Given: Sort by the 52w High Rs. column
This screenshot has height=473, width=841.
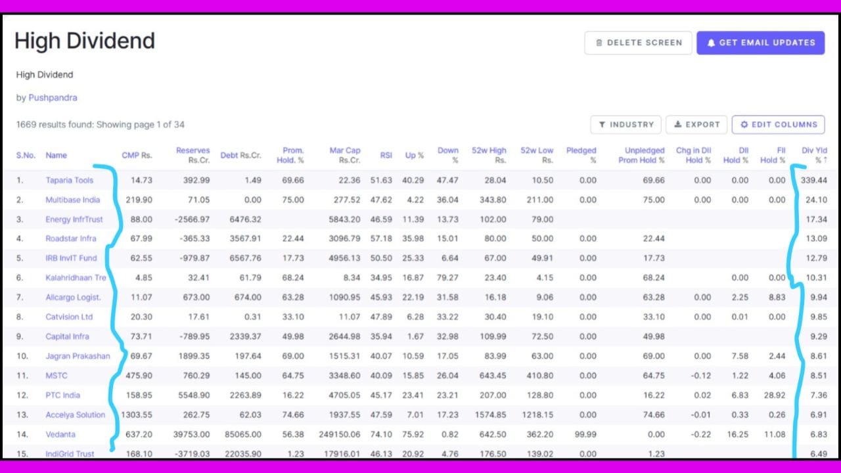Looking at the screenshot, I should (489, 155).
